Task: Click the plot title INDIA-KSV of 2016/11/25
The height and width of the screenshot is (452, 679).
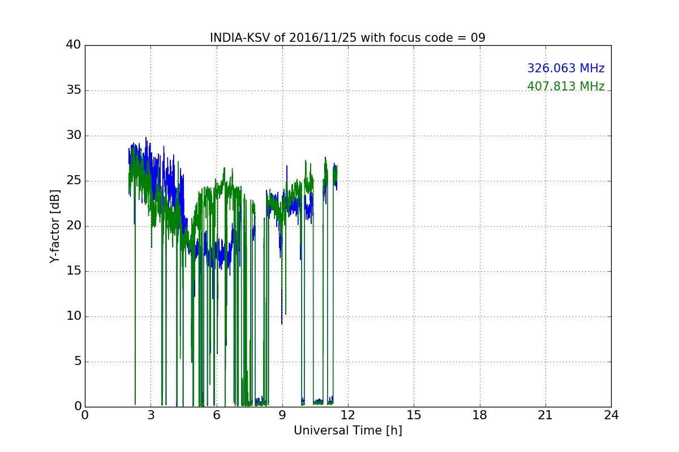Action: coord(347,38)
